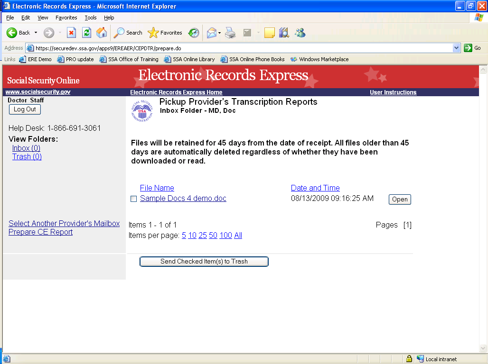The height and width of the screenshot is (364, 488).
Task: Set items per page to 5
Action: click(x=184, y=235)
